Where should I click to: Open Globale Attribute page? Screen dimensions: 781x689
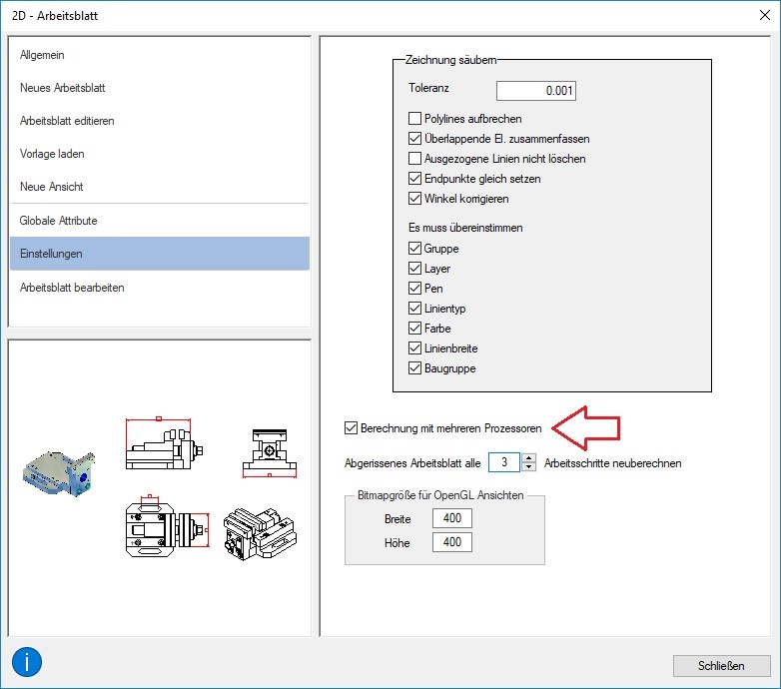pyautogui.click(x=58, y=221)
